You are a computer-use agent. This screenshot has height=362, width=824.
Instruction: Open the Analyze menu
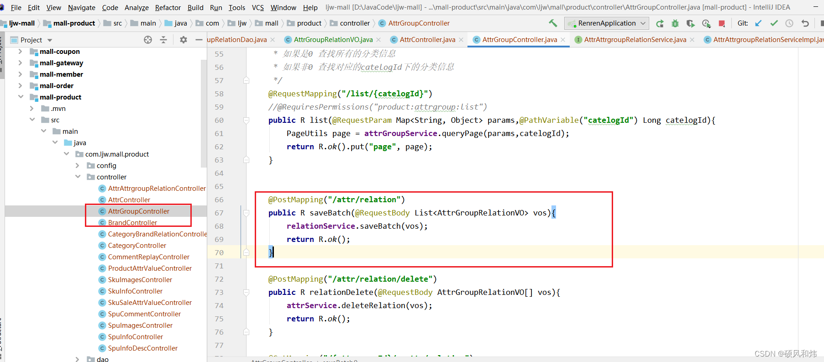(x=136, y=7)
